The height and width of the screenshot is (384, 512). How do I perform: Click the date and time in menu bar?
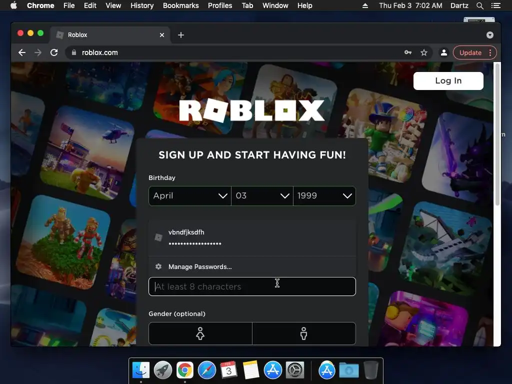point(411,5)
